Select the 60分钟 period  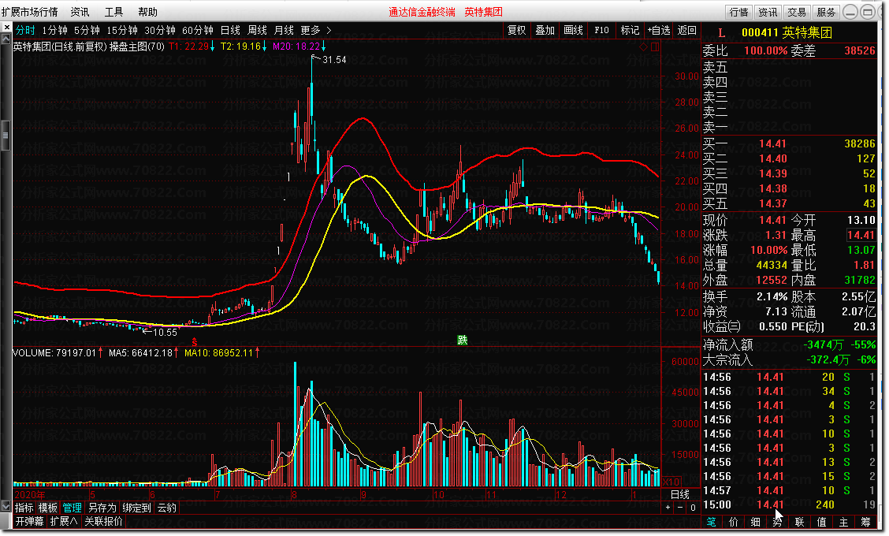pyautogui.click(x=198, y=30)
